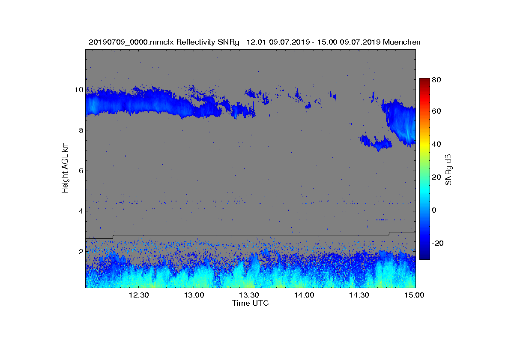
Task: Click the height tick label 2
Action: tap(81, 251)
